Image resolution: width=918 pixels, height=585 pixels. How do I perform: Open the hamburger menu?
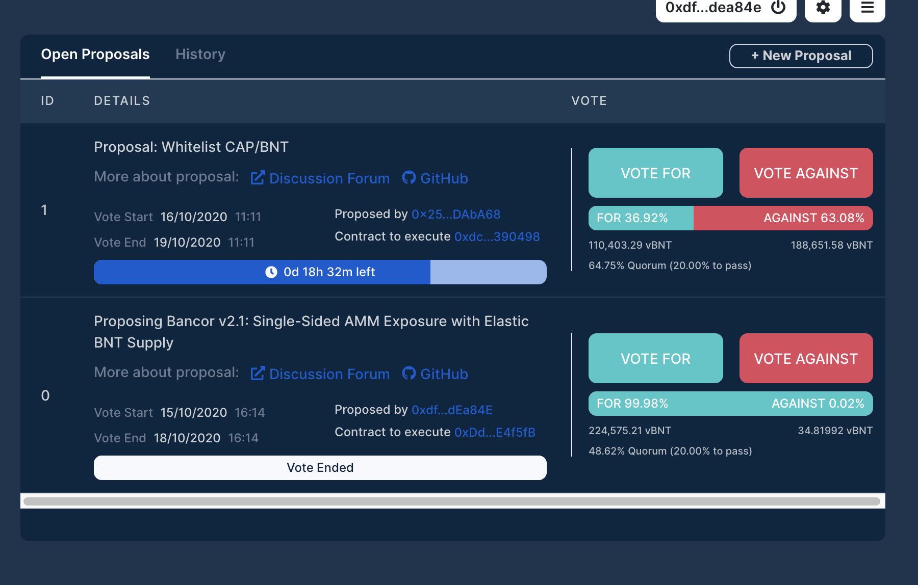click(x=866, y=8)
